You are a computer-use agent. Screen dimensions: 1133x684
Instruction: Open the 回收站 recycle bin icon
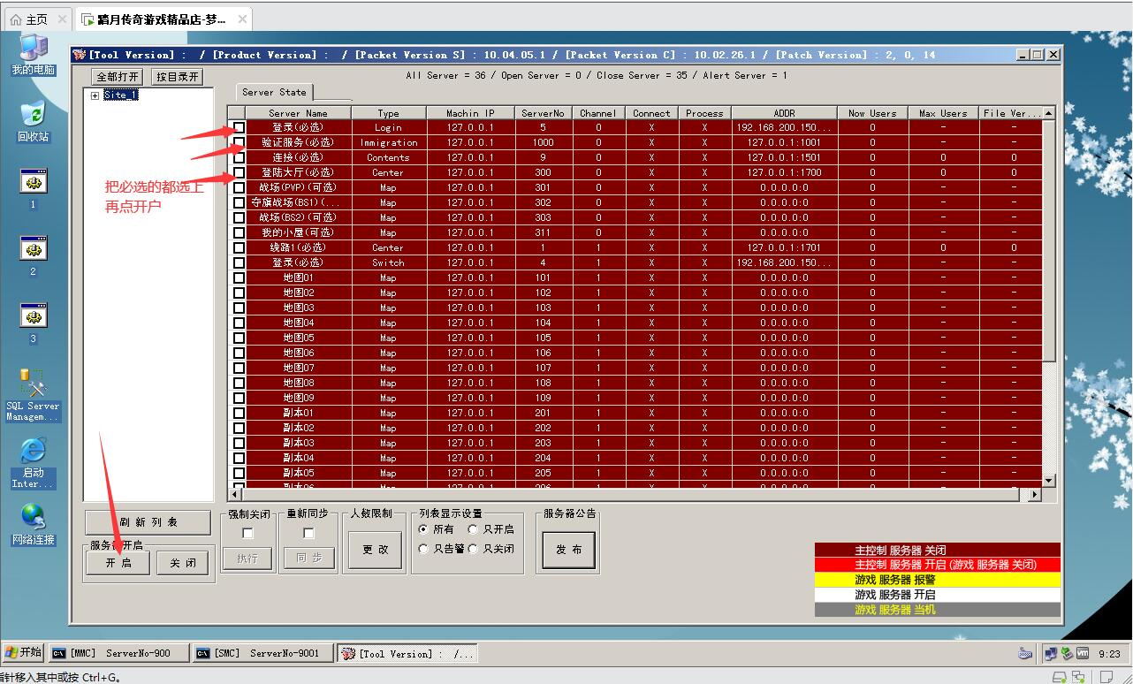point(33,119)
